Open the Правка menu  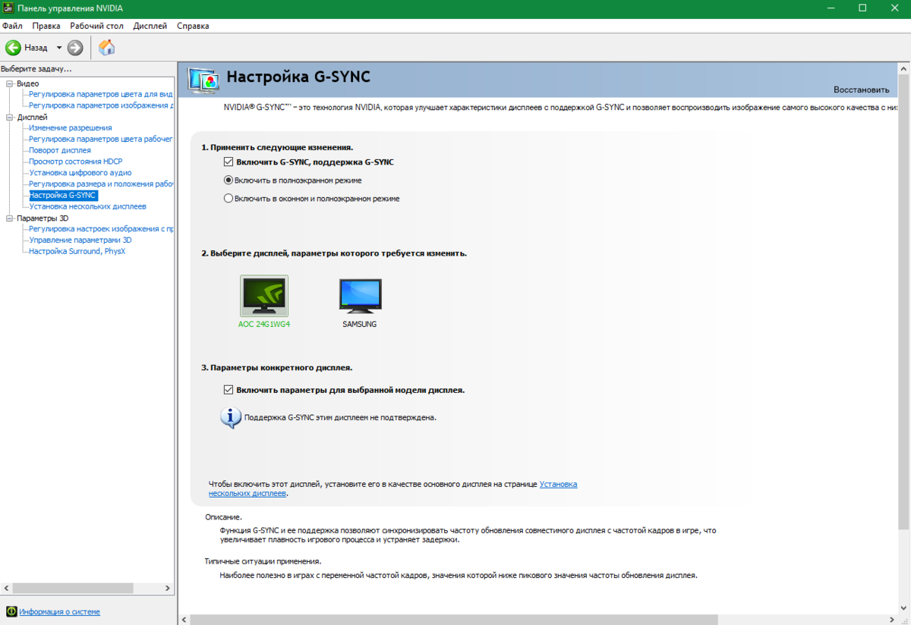coord(46,25)
